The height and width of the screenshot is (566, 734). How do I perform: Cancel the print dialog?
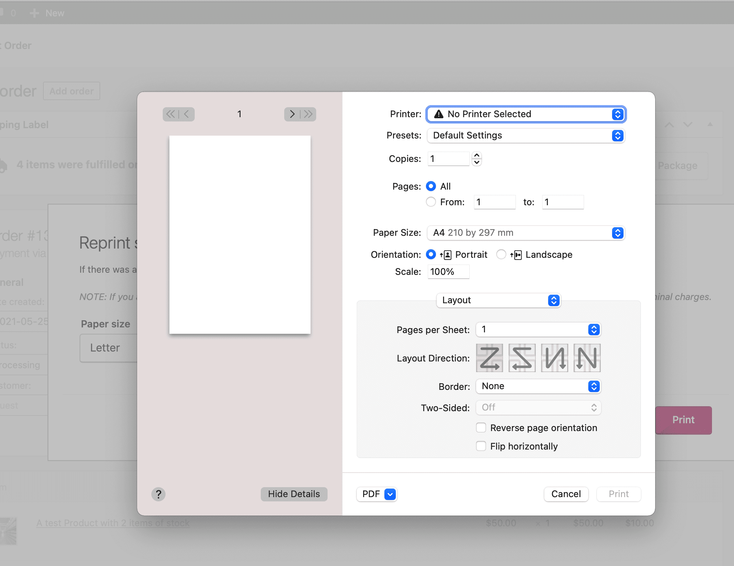pos(566,494)
